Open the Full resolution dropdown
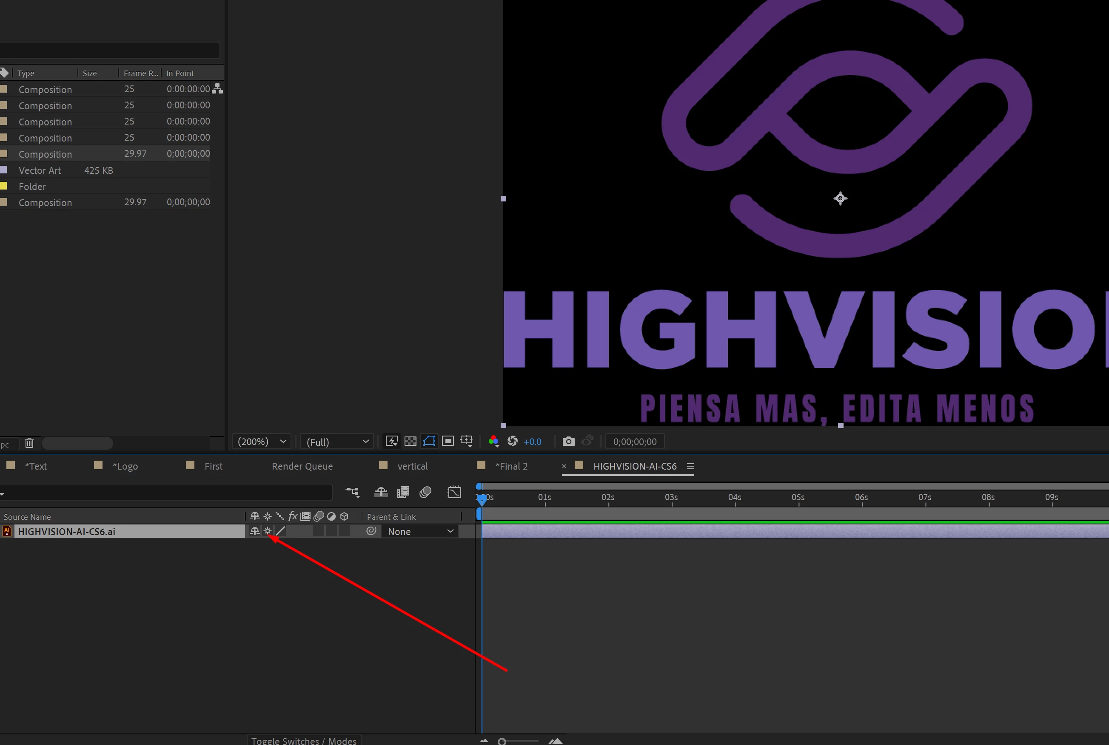The height and width of the screenshot is (745, 1109). click(x=337, y=442)
